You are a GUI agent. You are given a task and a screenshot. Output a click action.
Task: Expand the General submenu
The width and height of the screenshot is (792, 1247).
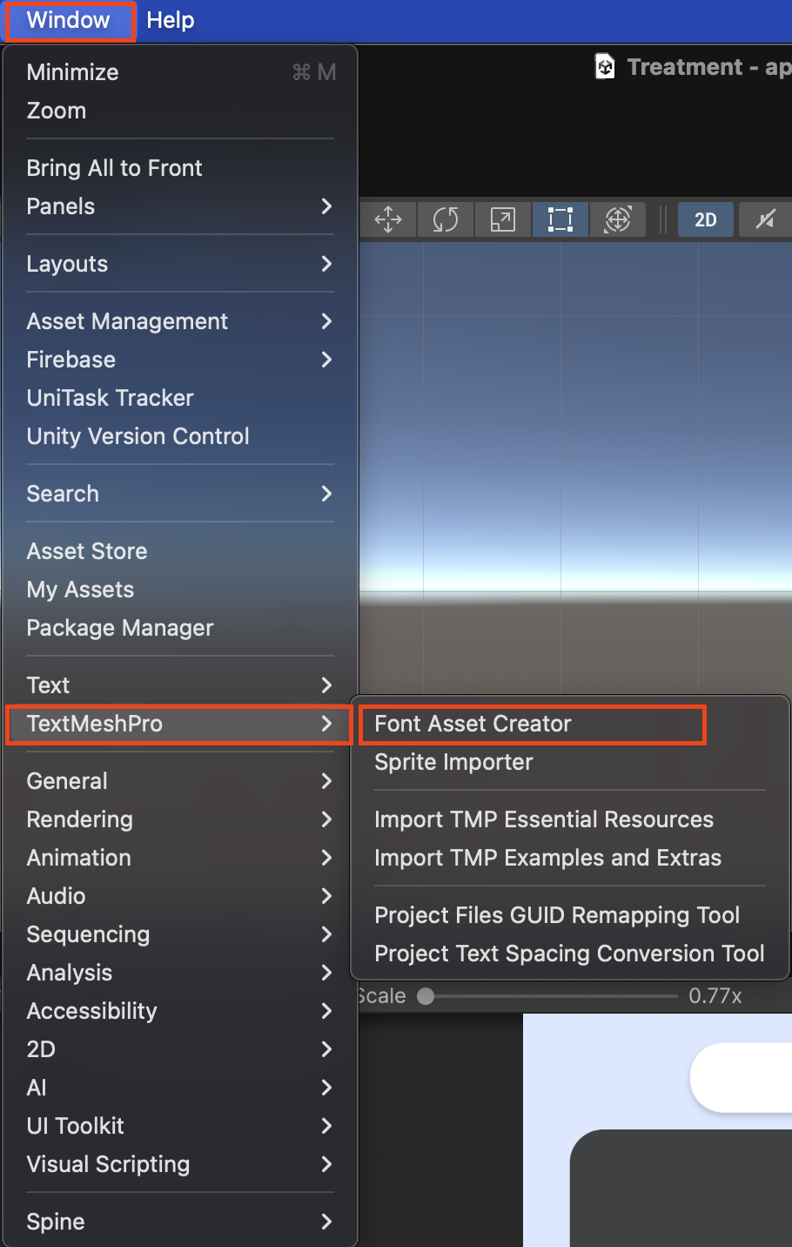[180, 781]
